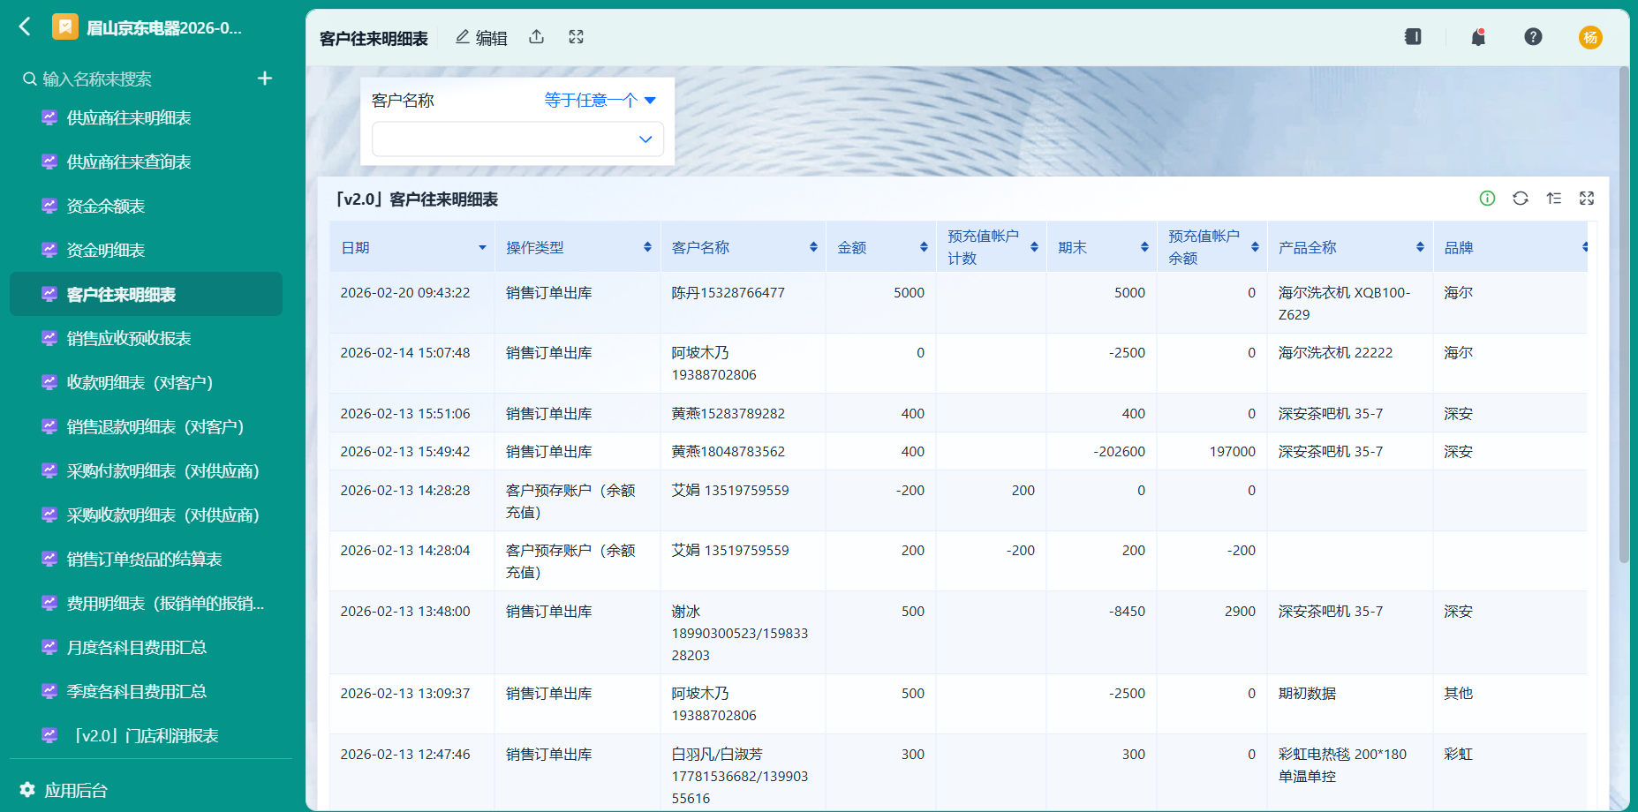Refresh the 客户往来明细表 table
Screen dimensions: 1638x812
coord(1521,199)
